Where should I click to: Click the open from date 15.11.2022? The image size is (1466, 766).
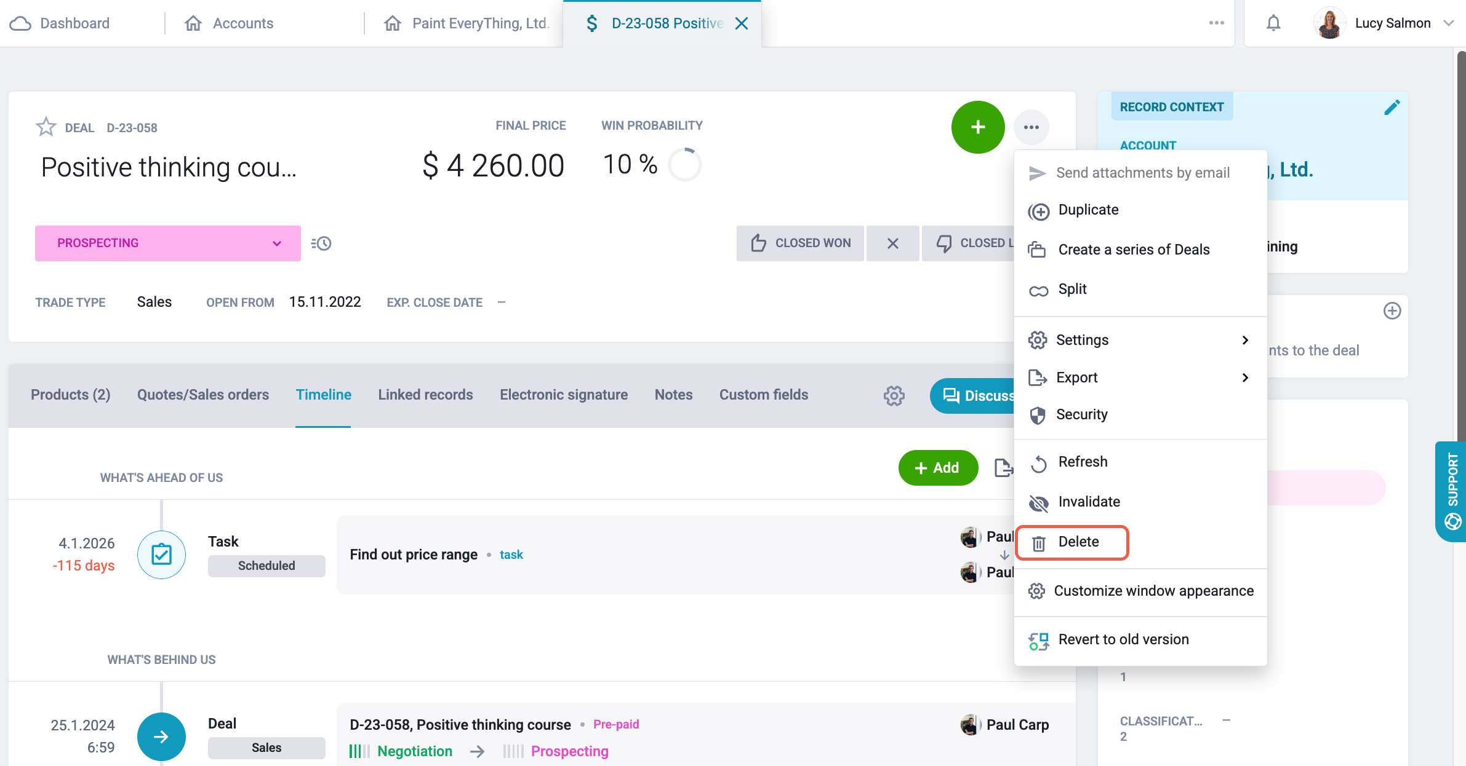[325, 302]
